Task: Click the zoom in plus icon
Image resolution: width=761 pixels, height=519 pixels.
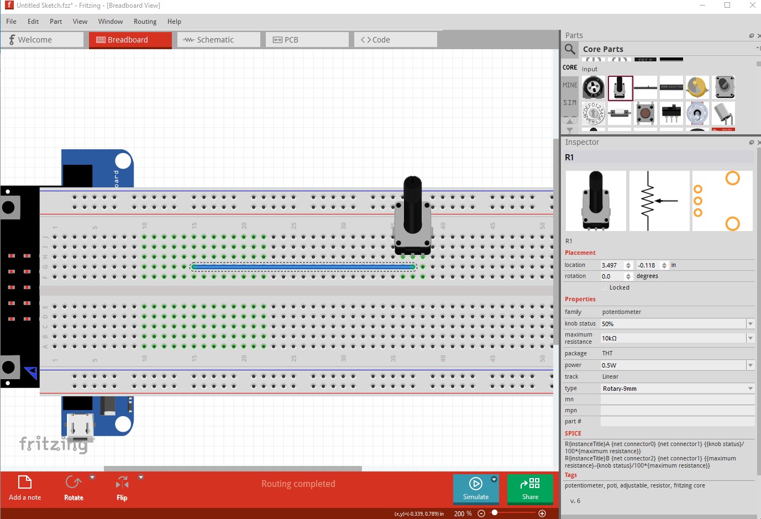Action: coord(542,513)
